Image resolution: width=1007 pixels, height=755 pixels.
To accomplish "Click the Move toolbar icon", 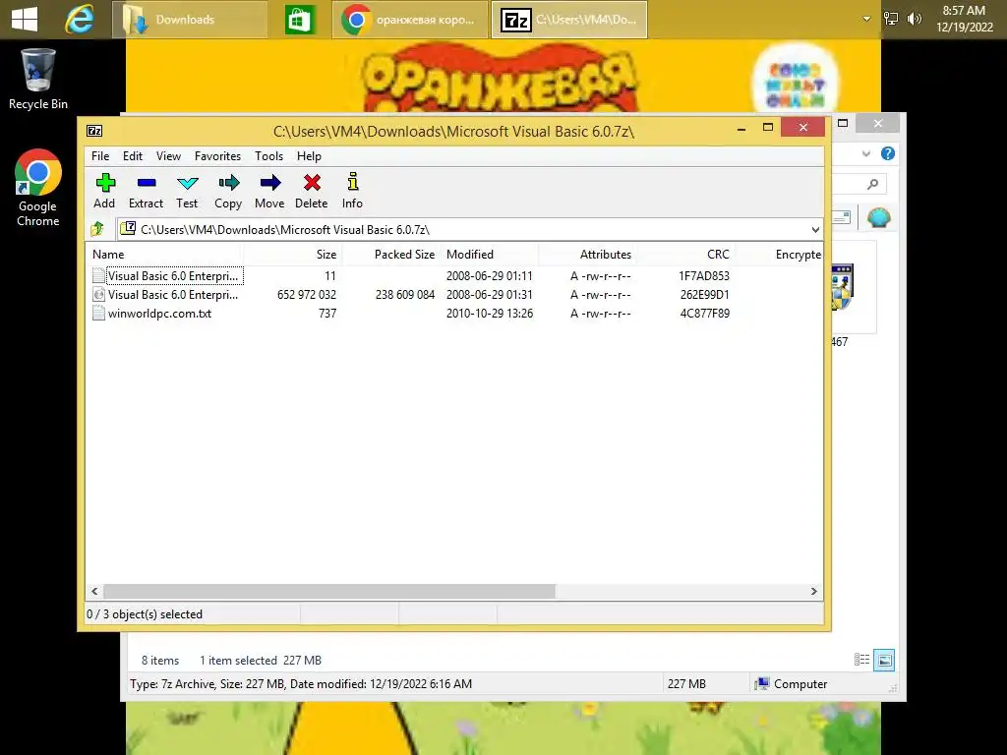I will tap(269, 191).
